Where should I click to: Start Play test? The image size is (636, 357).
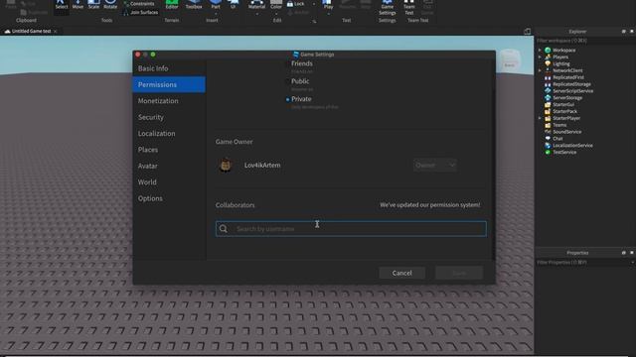(x=328, y=5)
